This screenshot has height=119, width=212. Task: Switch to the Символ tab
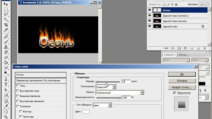pos(169,55)
